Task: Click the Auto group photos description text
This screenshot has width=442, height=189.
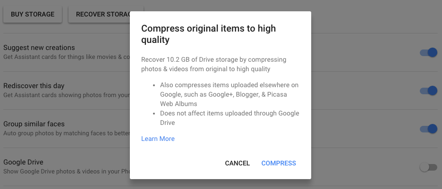Action: click(66, 133)
